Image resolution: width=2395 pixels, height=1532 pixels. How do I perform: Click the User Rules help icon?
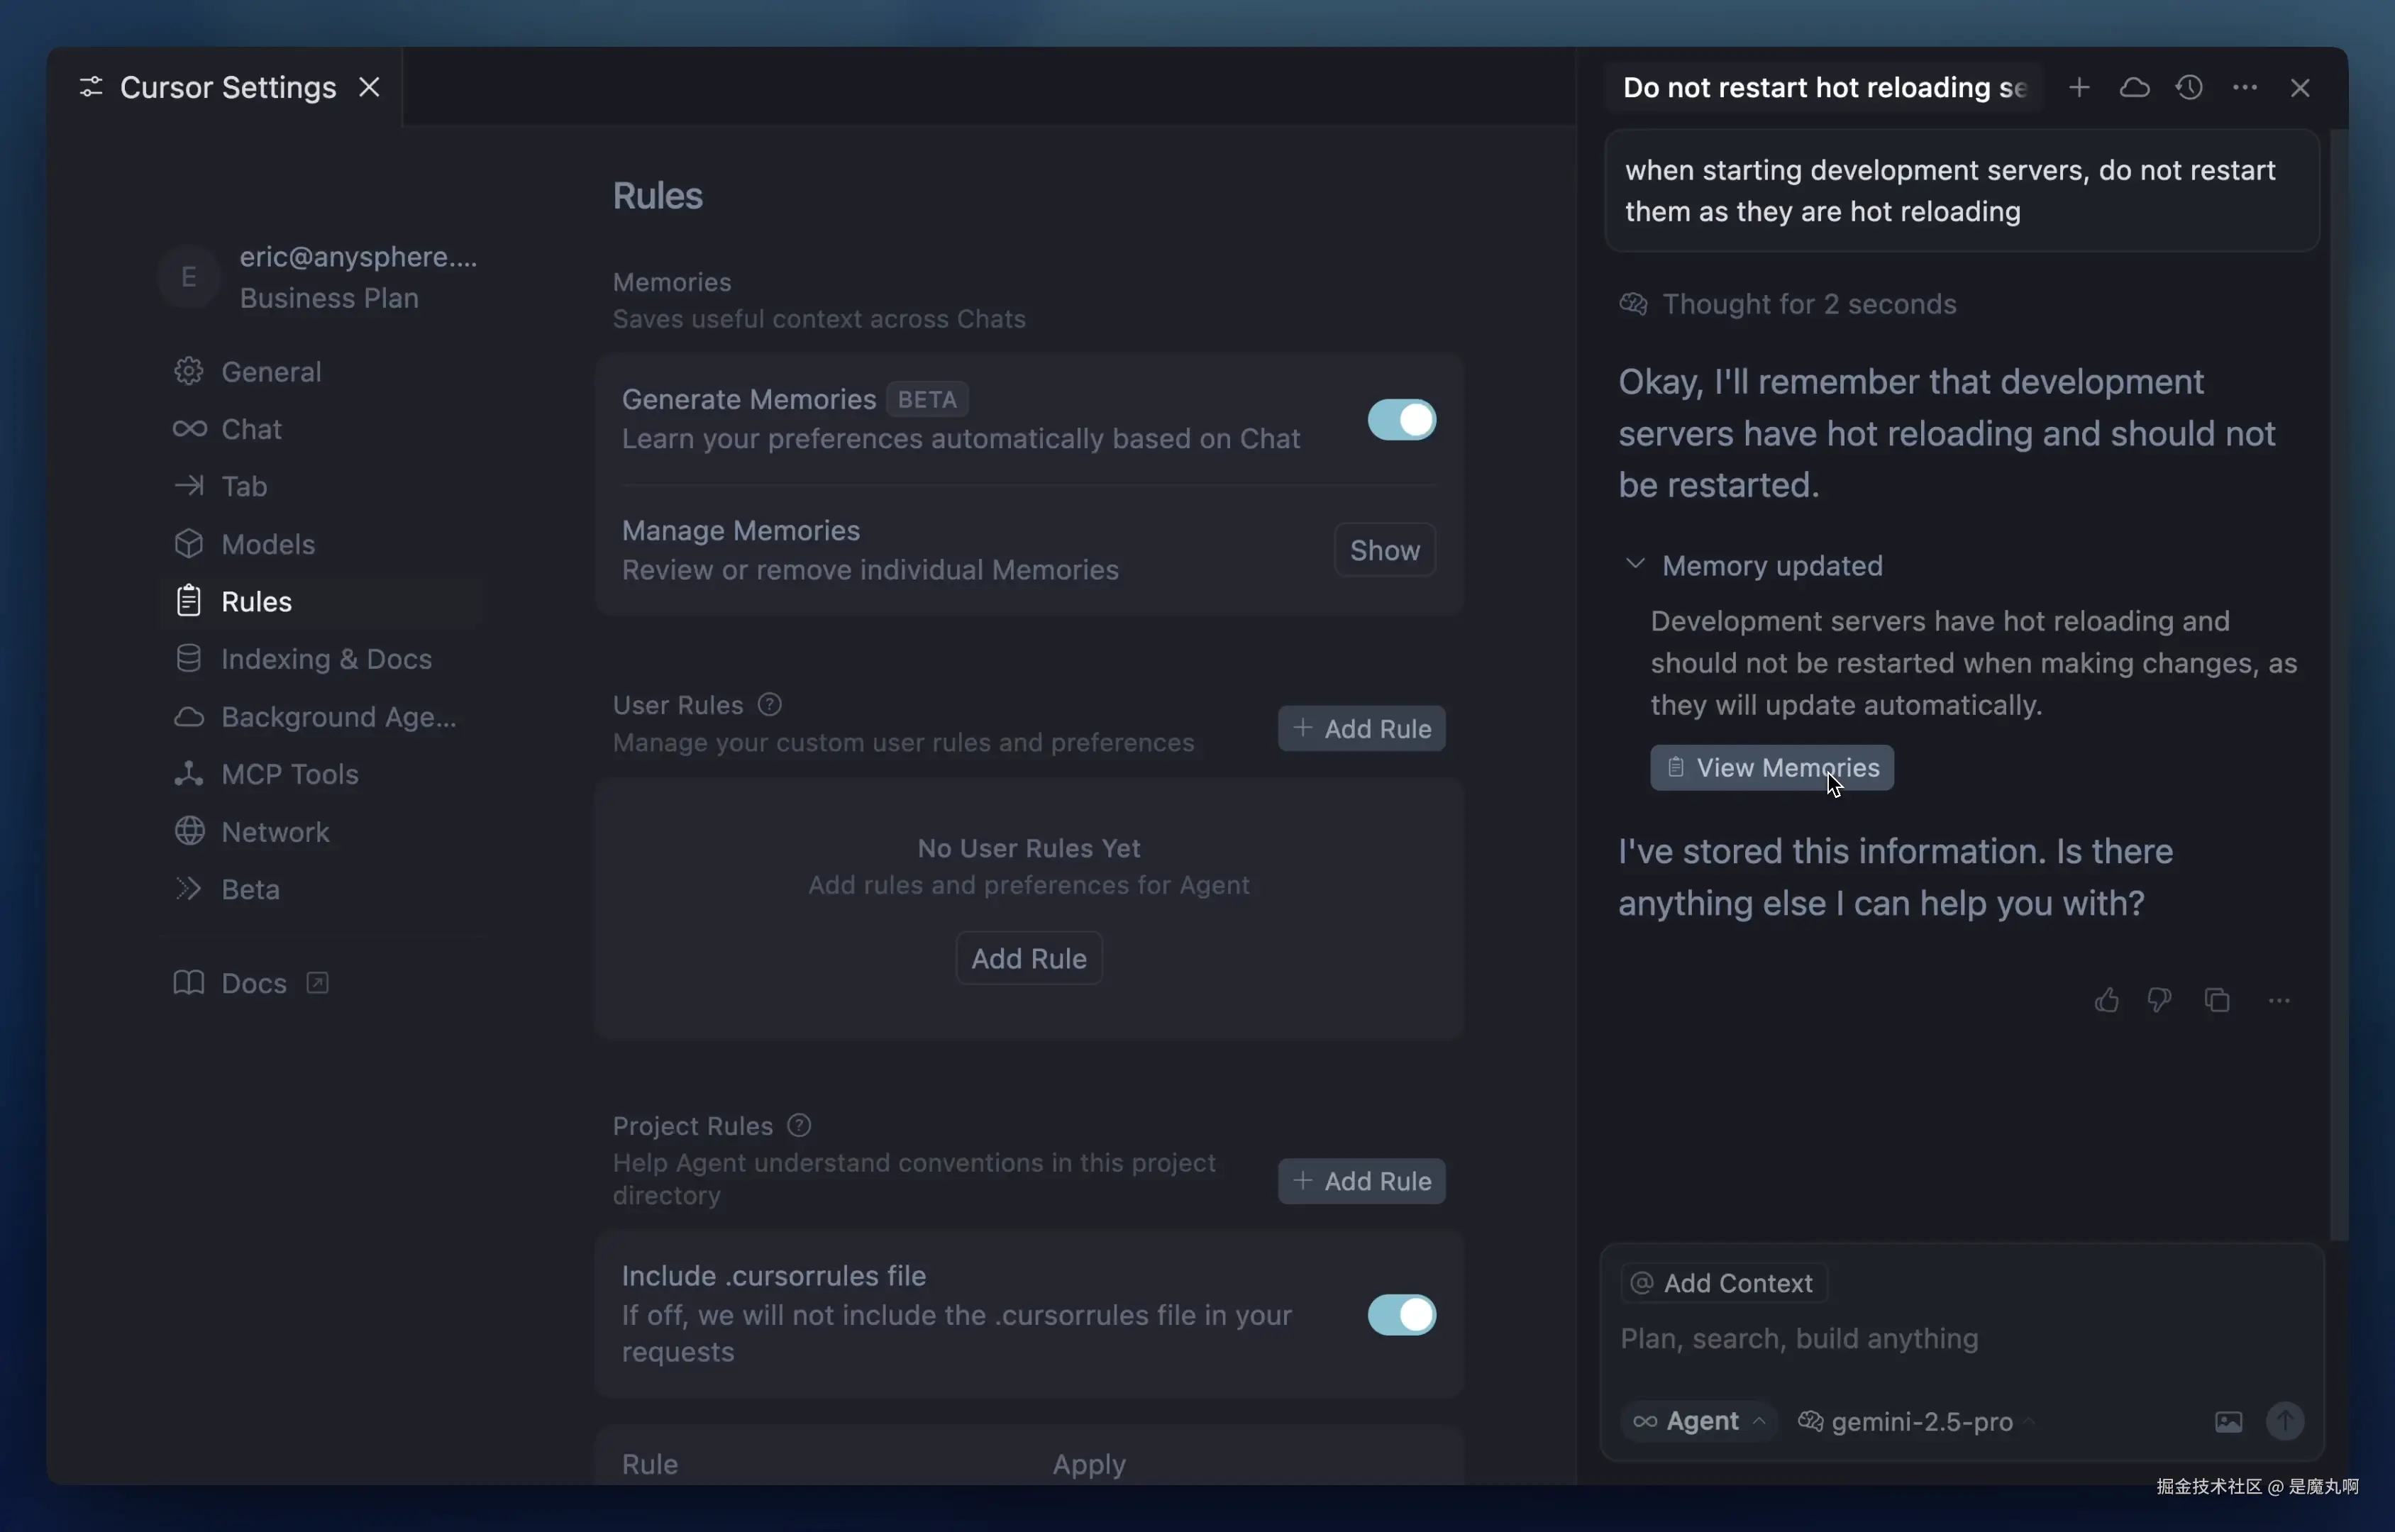click(769, 704)
